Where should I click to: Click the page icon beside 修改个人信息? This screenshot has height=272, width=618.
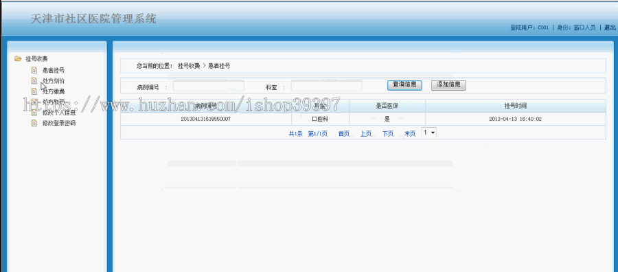coord(34,113)
